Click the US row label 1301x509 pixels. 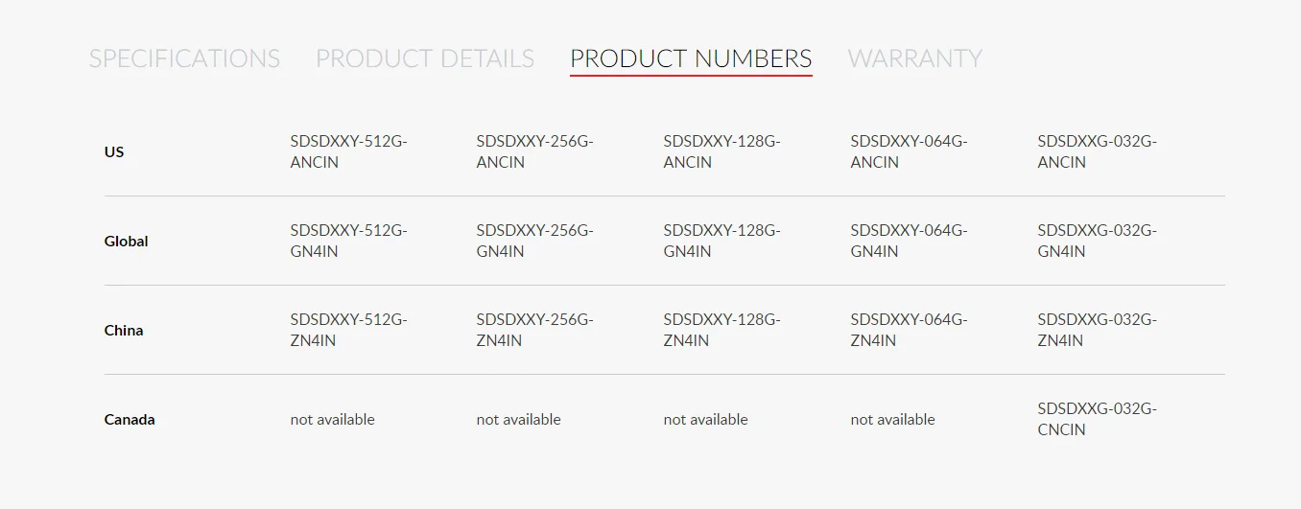(114, 152)
